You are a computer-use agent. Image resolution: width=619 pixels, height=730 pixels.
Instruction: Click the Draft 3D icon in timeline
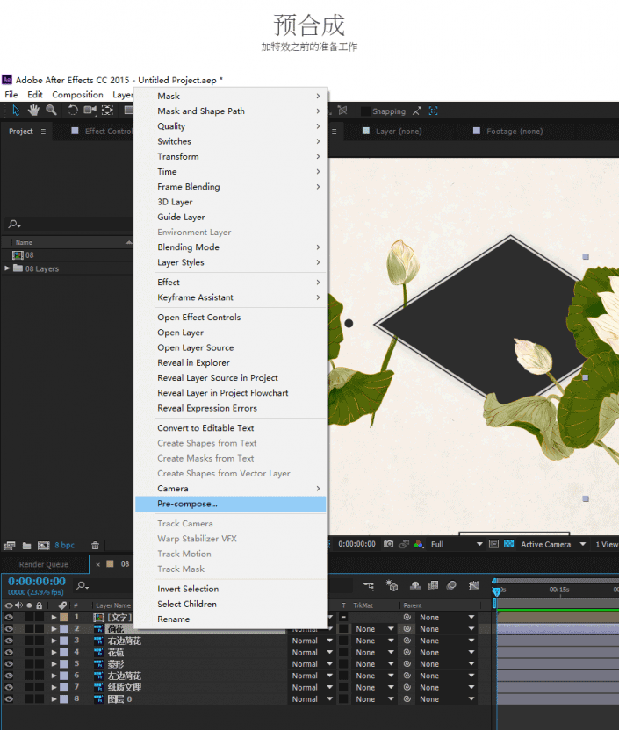tap(392, 586)
